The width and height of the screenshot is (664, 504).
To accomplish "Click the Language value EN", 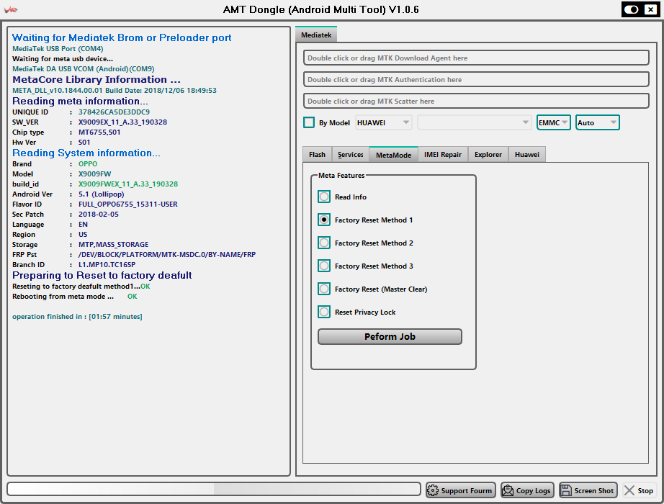I will (x=83, y=225).
